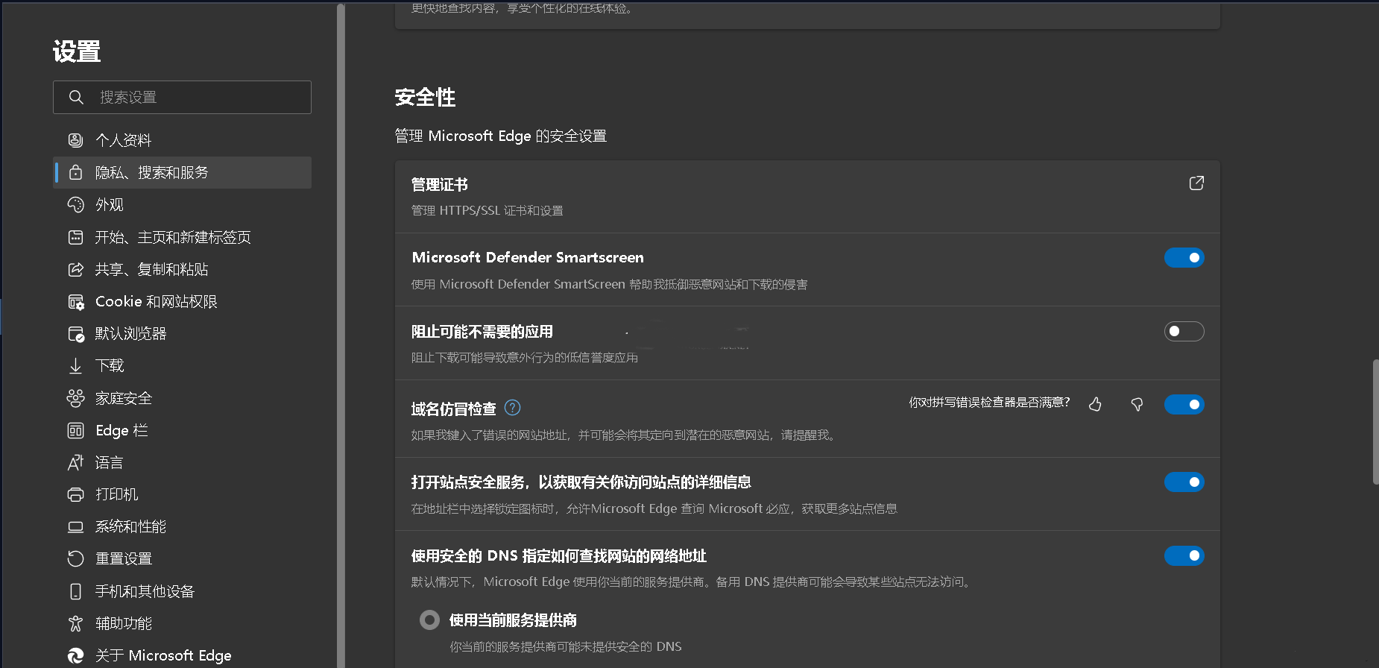Image resolution: width=1379 pixels, height=668 pixels.
Task: Click the share icon beside 共享、复制和粘贴
Action: pyautogui.click(x=75, y=269)
